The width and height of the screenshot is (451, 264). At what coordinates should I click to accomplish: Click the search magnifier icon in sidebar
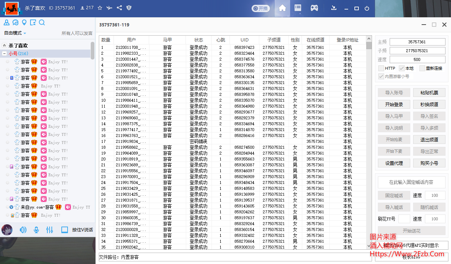point(42,23)
